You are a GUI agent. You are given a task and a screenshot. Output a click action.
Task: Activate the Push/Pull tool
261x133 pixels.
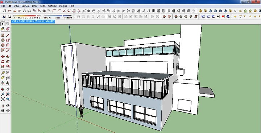tap(8, 57)
